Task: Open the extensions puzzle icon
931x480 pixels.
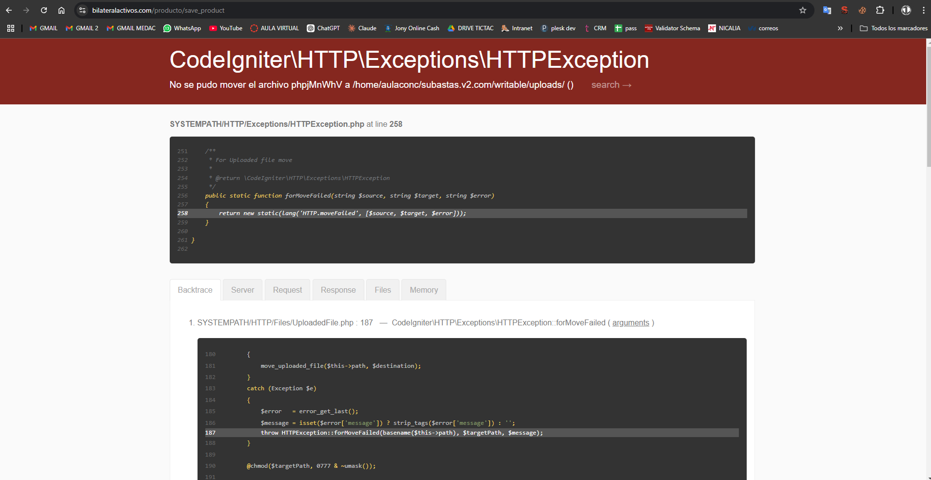Action: pyautogui.click(x=880, y=10)
